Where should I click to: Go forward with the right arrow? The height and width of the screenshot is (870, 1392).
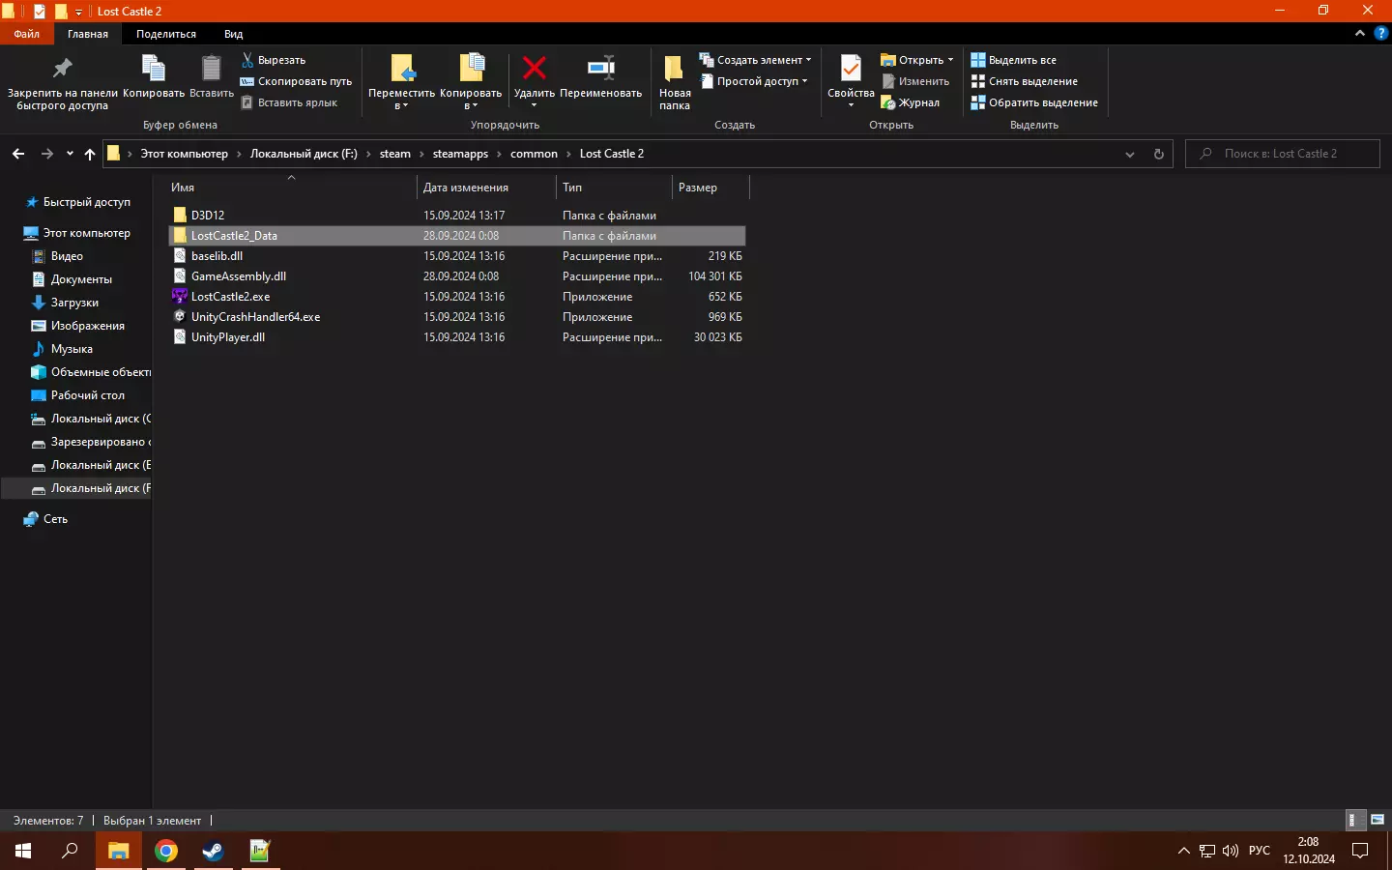click(46, 154)
